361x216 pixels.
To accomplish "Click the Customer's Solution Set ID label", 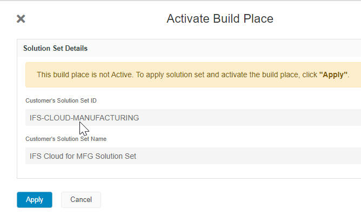I will (x=61, y=100).
